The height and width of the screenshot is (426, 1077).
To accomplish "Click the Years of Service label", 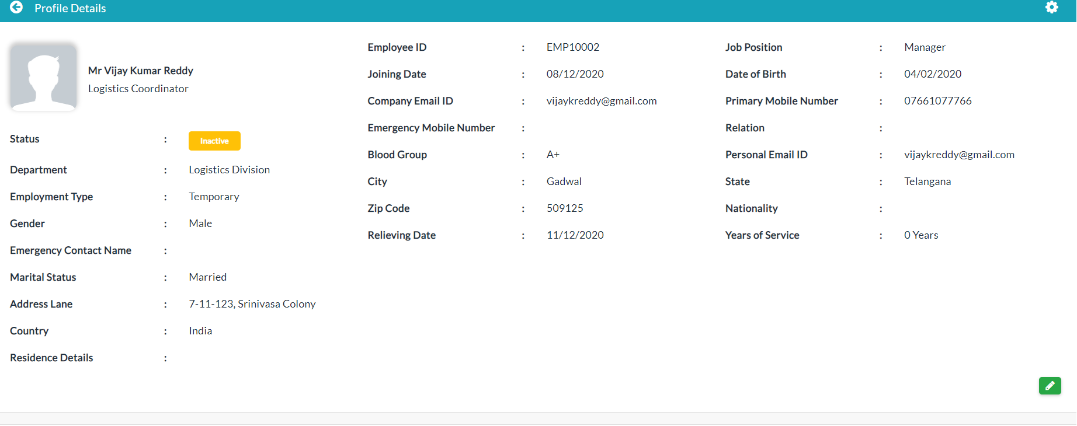I will [x=763, y=235].
